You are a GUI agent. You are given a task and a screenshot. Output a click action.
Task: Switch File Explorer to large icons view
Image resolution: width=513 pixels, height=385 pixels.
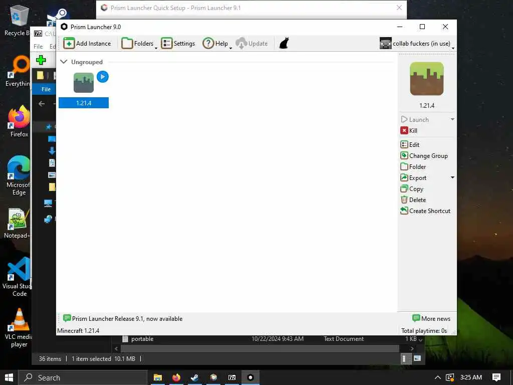coord(417,358)
